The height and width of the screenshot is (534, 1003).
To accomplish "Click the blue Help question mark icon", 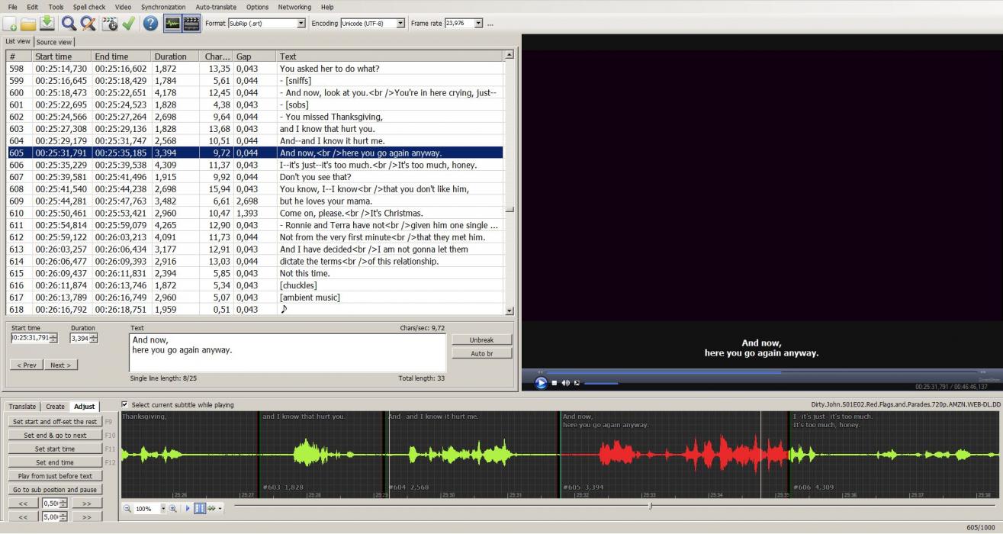I will coord(150,24).
